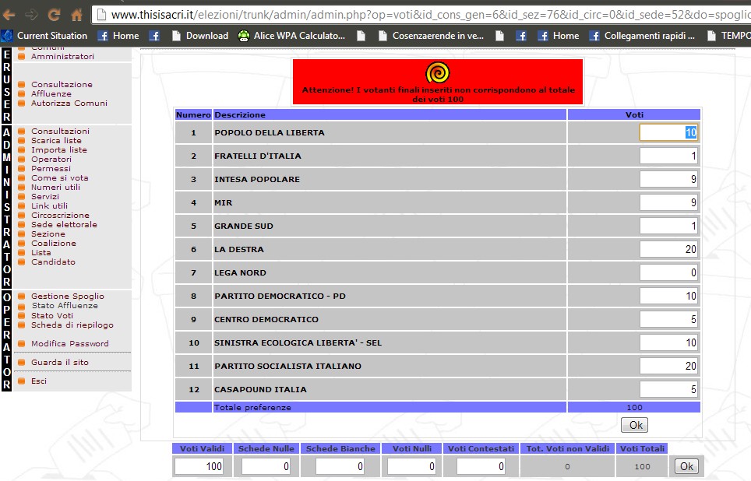The image size is (751, 481).
Task: Open Importa liste in the sidebar
Action: coord(59,149)
